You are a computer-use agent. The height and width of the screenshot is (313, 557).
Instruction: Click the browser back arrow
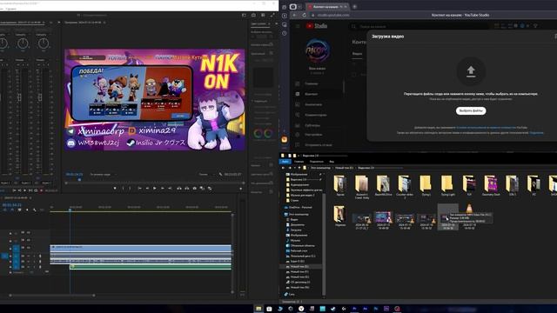tap(294, 15)
